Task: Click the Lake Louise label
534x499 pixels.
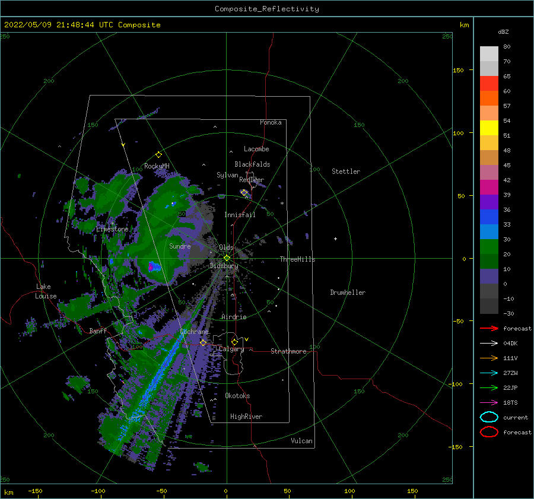Action: [46, 291]
